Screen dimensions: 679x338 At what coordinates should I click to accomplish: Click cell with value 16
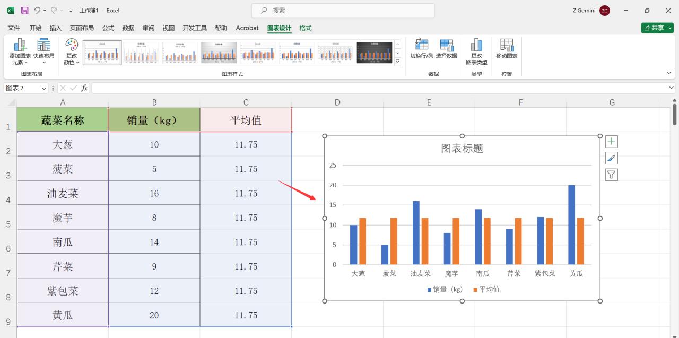pos(154,193)
